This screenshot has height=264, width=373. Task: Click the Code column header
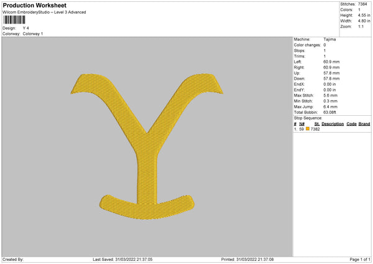[351, 124]
